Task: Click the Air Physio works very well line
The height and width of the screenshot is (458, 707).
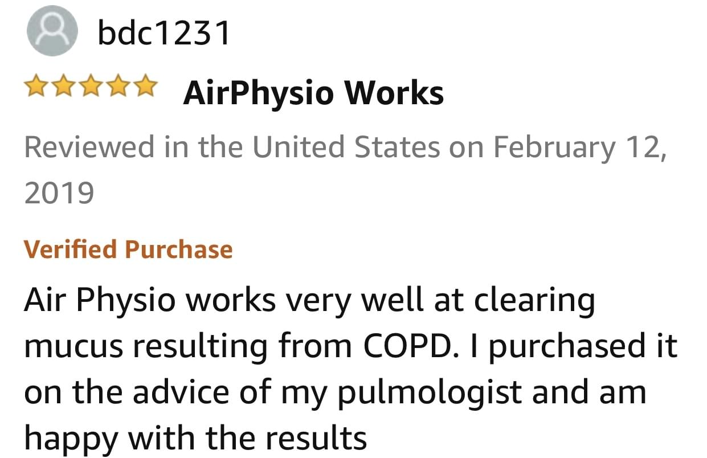Action: [309, 301]
